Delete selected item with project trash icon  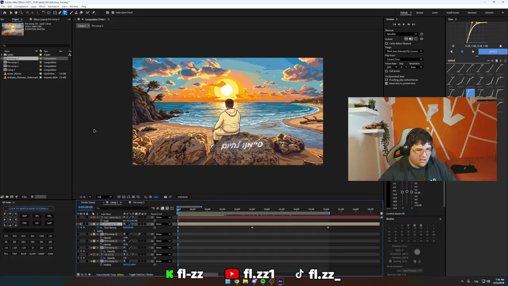32,197
